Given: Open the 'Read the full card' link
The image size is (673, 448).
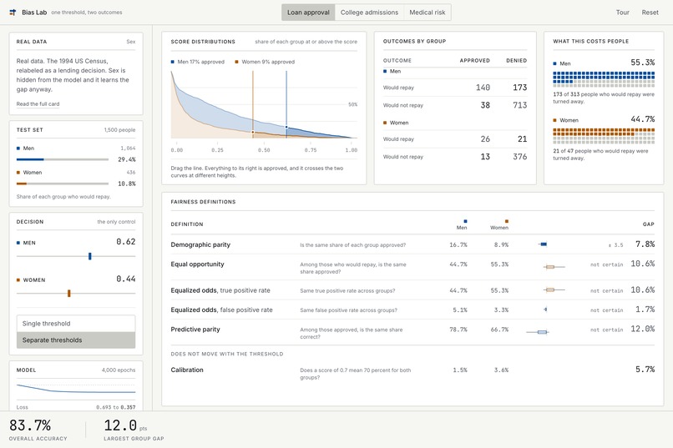Looking at the screenshot, I should 38,103.
